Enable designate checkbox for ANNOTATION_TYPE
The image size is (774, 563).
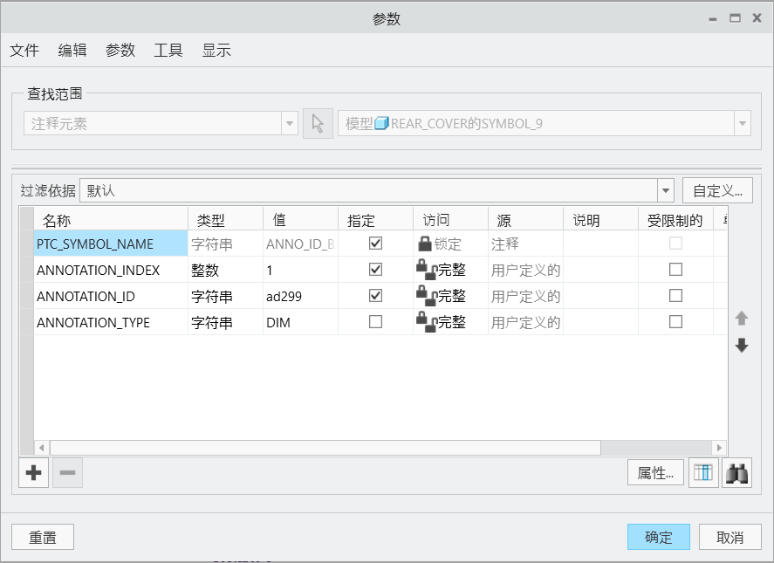point(375,322)
